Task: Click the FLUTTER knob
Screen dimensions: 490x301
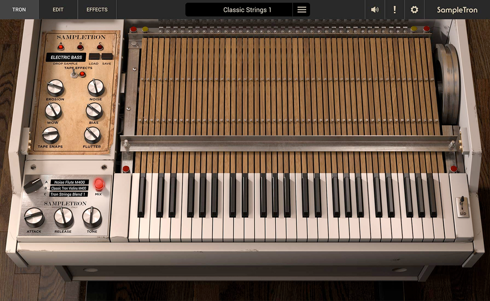Action: 92,135
